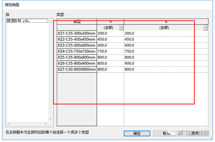
Task: Click the family list scroll-left arrow
Action: pyautogui.click(x=9, y=124)
